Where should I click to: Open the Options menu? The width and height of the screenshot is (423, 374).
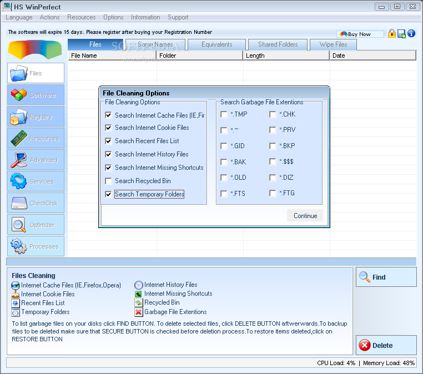[x=113, y=17]
